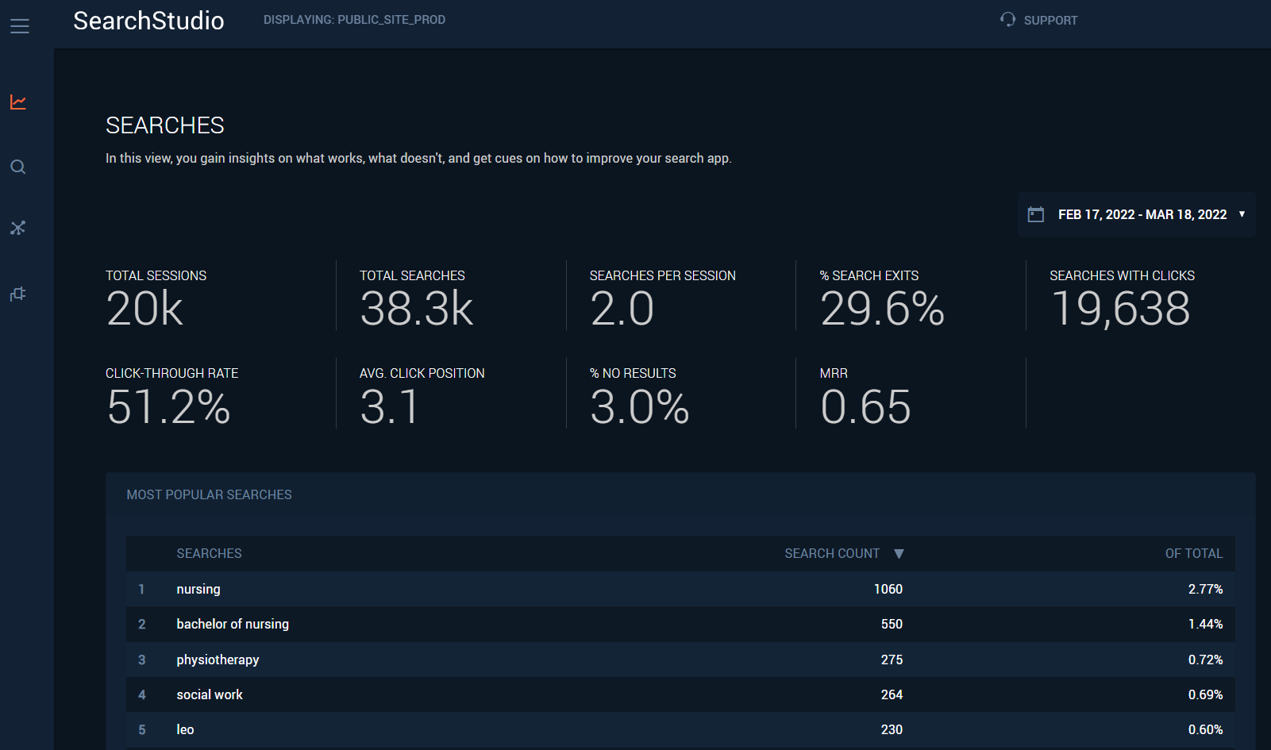Image resolution: width=1271 pixels, height=750 pixels.
Task: Click the OF TOTAL column header
Action: click(x=1193, y=554)
